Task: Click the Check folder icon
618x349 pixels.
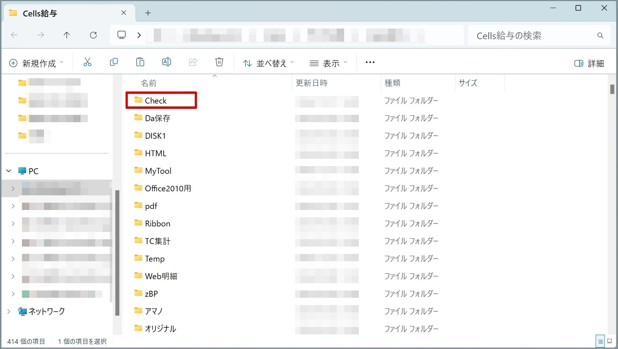Action: coord(138,100)
